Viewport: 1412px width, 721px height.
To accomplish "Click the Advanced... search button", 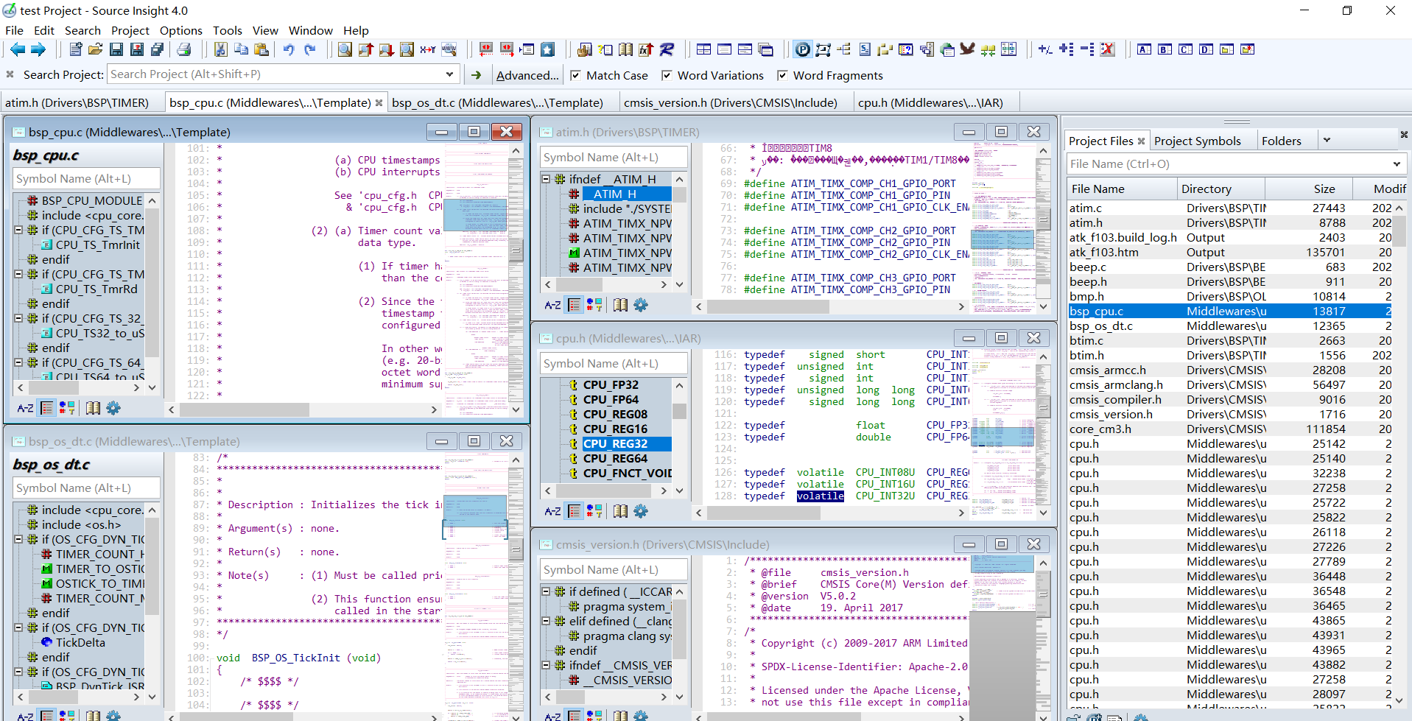I will click(527, 75).
